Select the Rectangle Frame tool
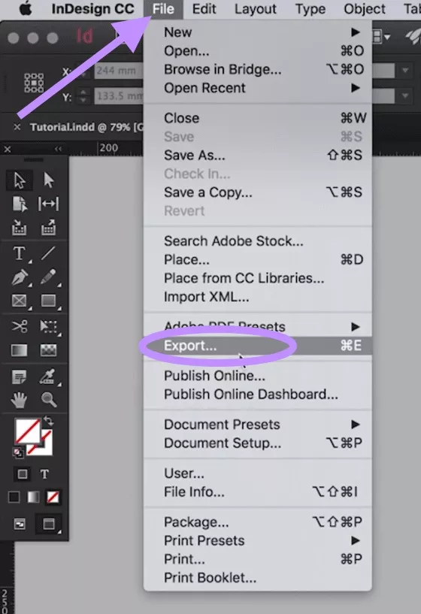The width and height of the screenshot is (421, 614). click(20, 301)
